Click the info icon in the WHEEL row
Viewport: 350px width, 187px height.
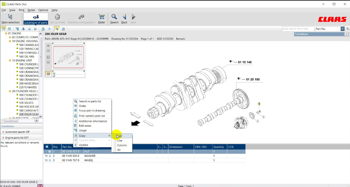49,160
